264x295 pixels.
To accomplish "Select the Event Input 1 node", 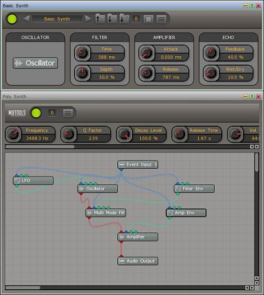I will coord(138,165).
